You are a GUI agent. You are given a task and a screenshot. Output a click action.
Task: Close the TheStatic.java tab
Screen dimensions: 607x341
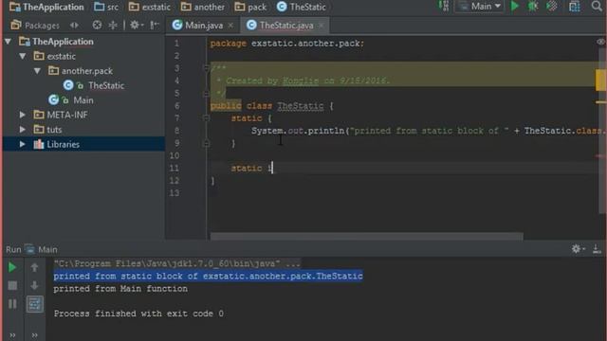point(321,26)
